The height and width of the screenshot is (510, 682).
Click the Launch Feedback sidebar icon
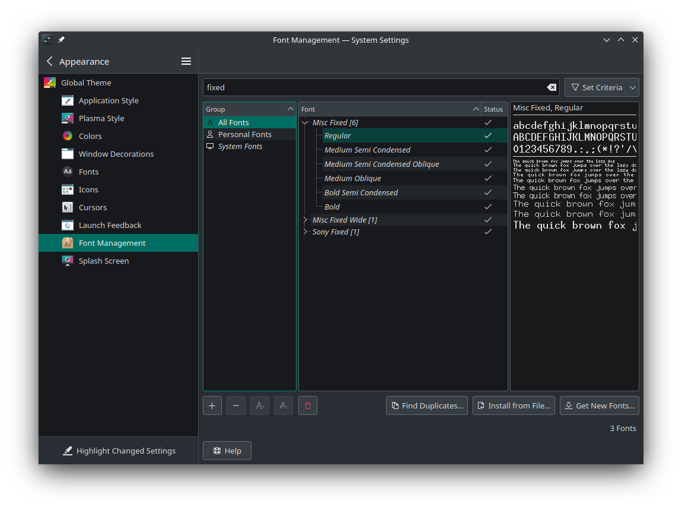click(x=68, y=225)
